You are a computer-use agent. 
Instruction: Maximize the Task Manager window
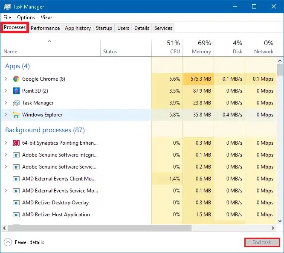click(254, 6)
